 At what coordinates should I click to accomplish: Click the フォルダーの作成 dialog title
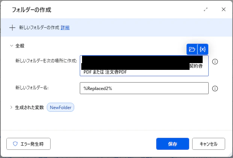pos(31,10)
